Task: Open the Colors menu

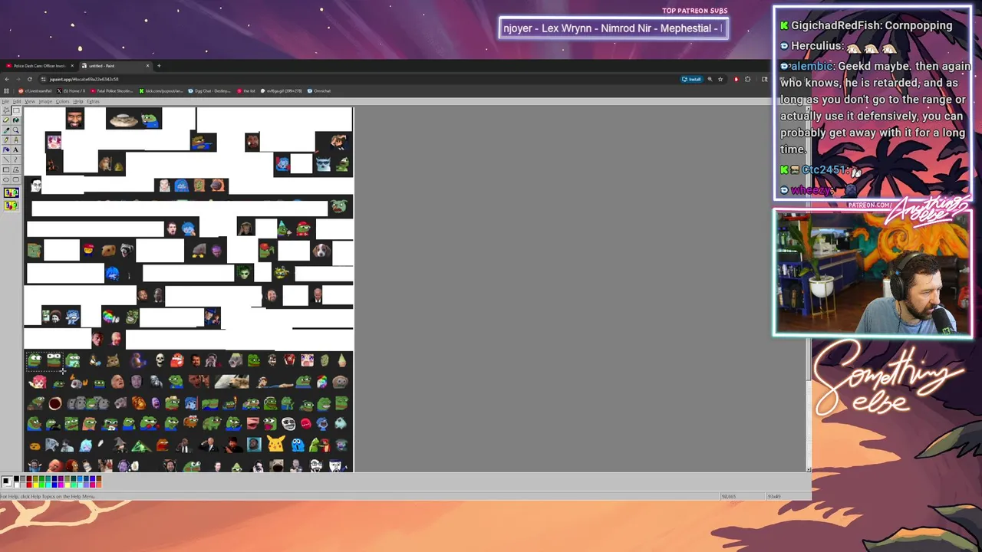Action: click(x=62, y=101)
